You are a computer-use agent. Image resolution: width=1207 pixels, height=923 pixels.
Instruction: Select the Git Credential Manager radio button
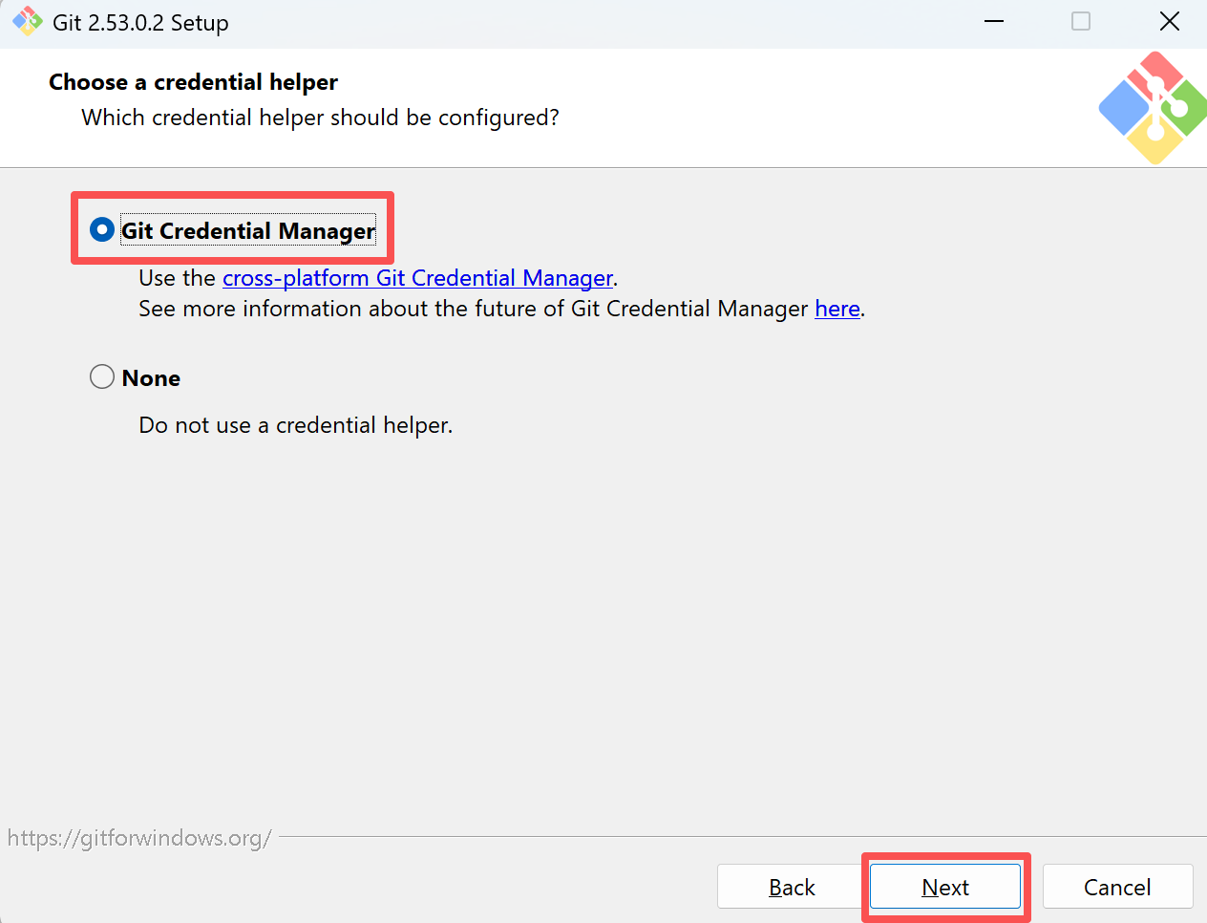point(102,230)
